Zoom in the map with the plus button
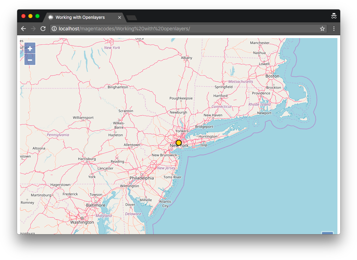Viewport: 357px width, 260px height. (x=30, y=49)
